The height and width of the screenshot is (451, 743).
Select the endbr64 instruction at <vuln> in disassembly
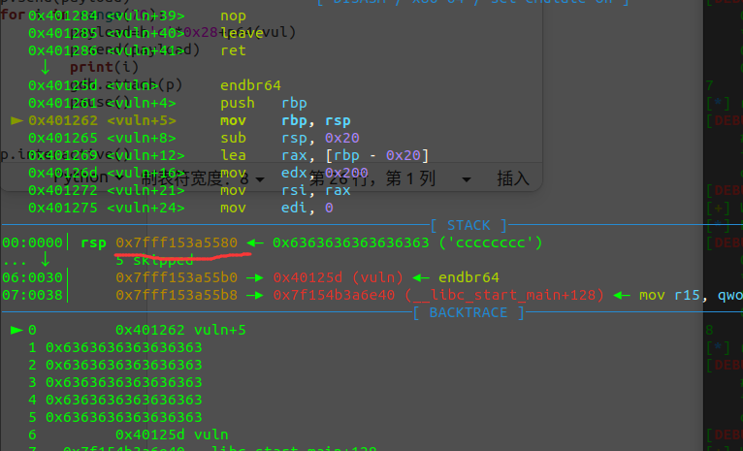(x=250, y=85)
